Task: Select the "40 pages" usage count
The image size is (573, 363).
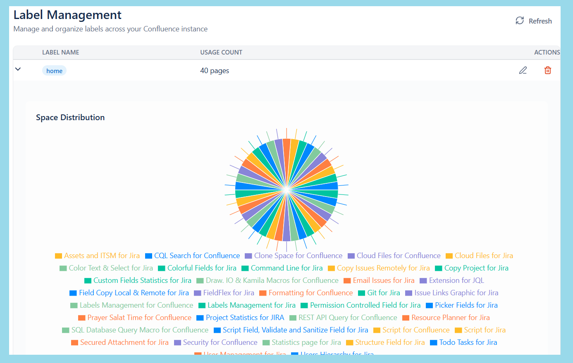Action: pos(215,71)
